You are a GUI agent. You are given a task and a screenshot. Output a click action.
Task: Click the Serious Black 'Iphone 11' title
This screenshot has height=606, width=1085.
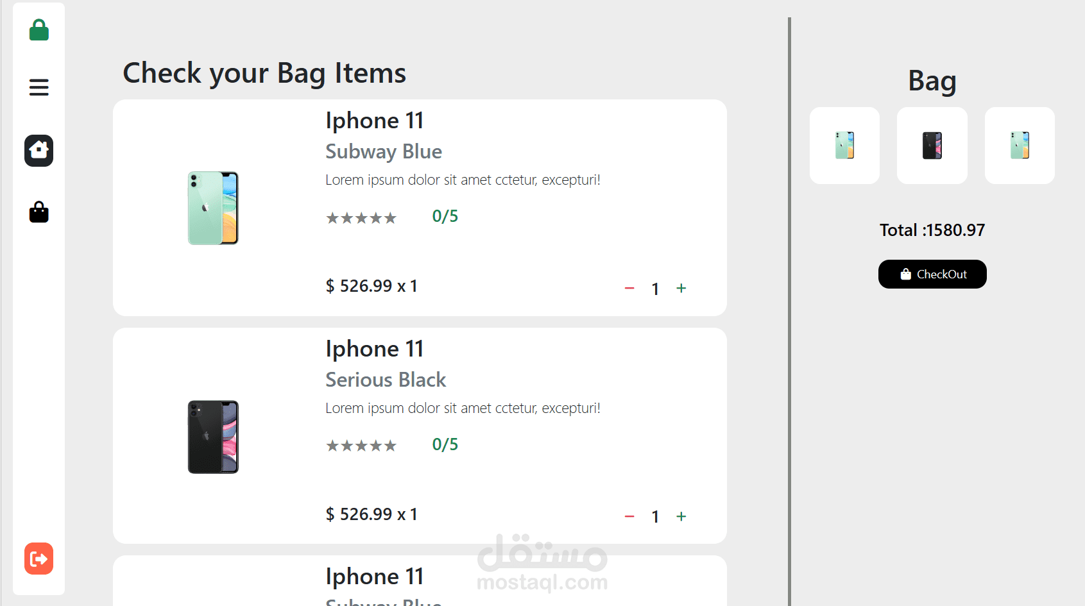(x=375, y=349)
